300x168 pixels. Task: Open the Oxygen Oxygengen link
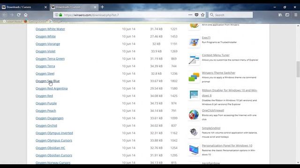[49, 118]
